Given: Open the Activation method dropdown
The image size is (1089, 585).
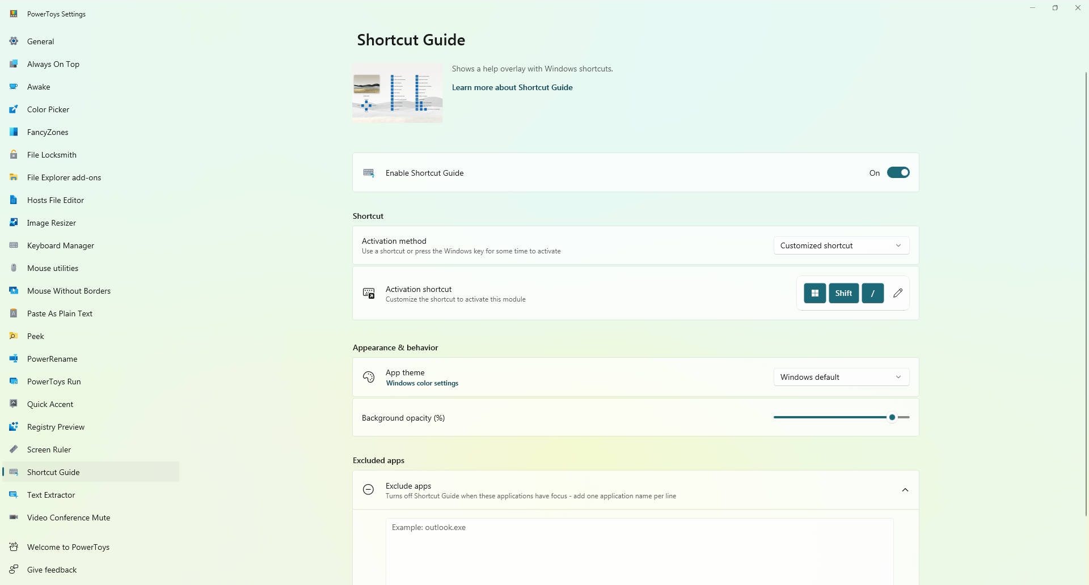Looking at the screenshot, I should (x=841, y=245).
